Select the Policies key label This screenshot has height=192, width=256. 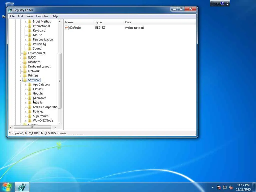click(38, 111)
